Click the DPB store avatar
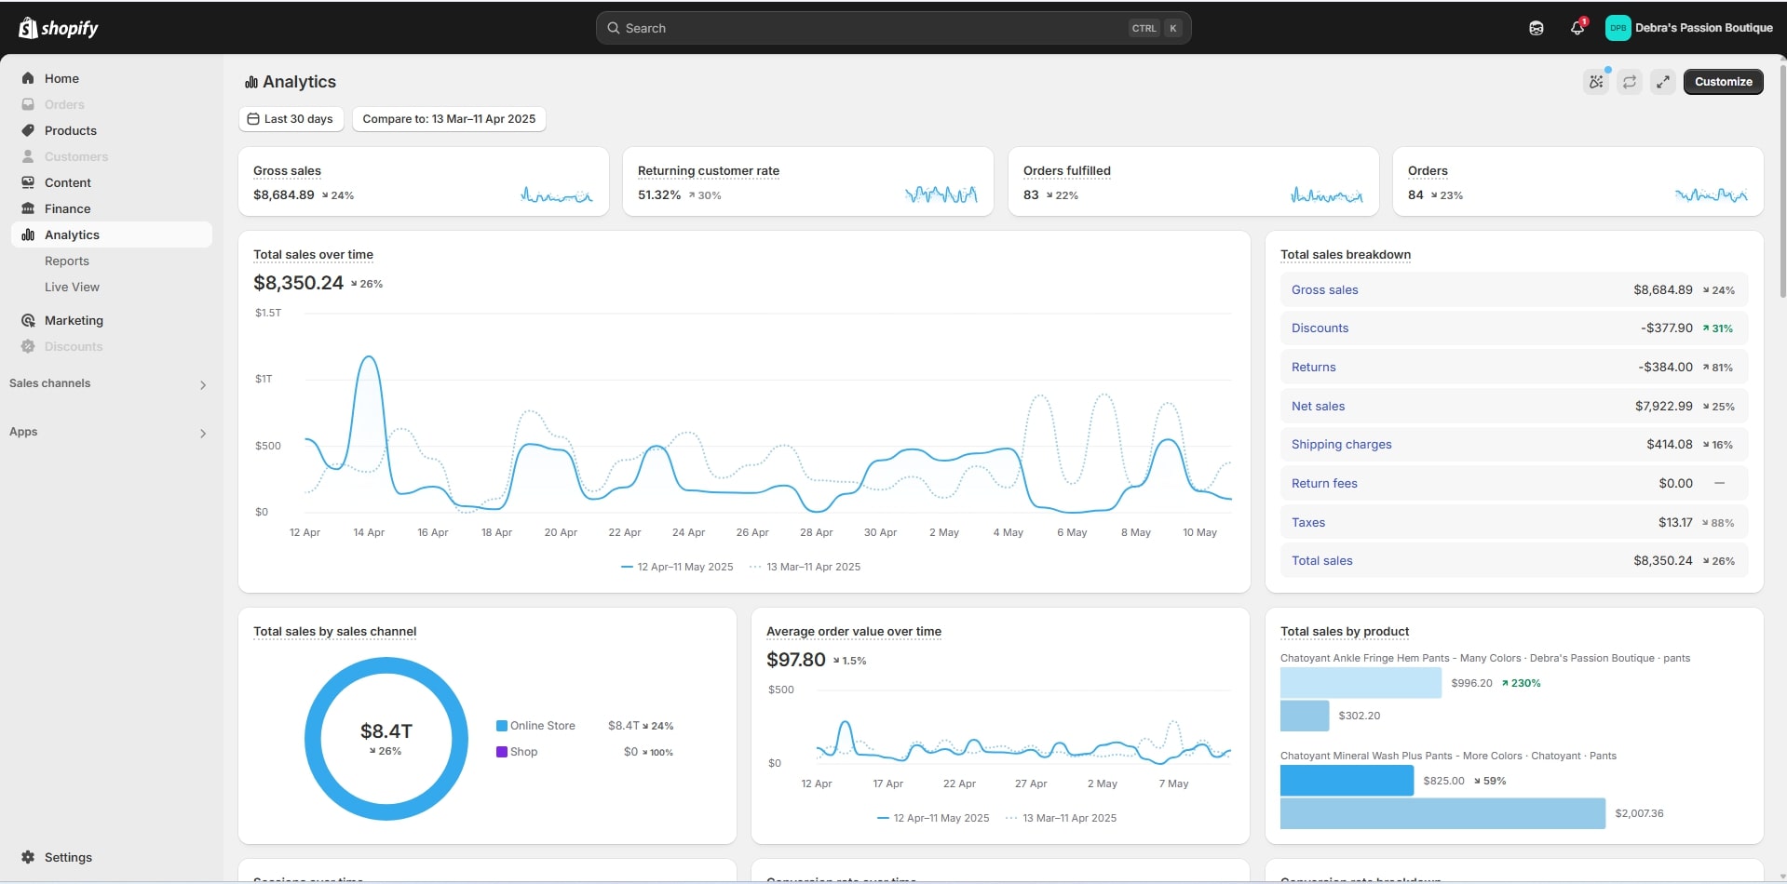1787x884 pixels. click(1618, 28)
